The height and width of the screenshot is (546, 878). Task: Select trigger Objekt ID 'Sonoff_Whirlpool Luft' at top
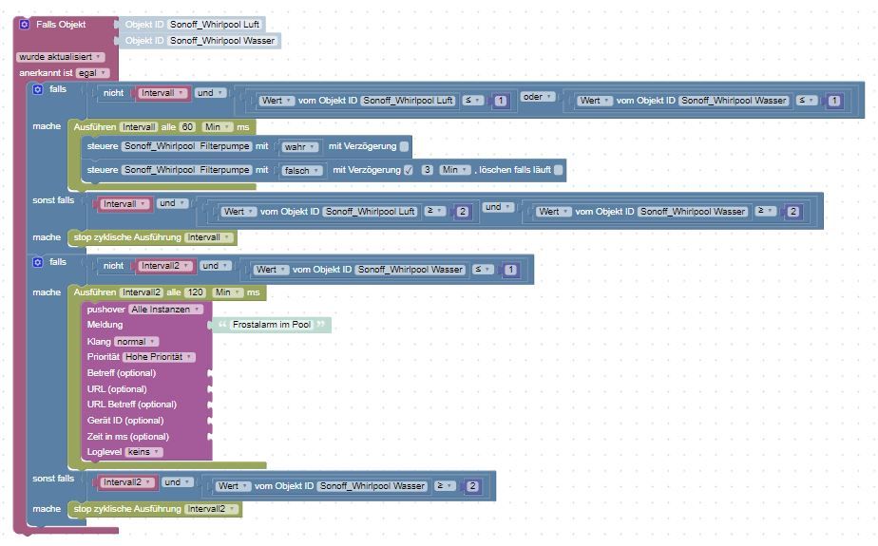point(215,25)
